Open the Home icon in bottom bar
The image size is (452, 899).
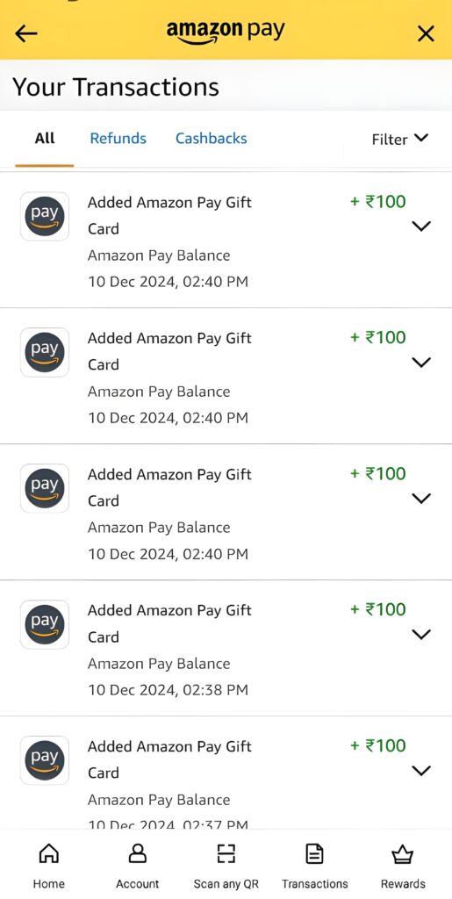[48, 853]
